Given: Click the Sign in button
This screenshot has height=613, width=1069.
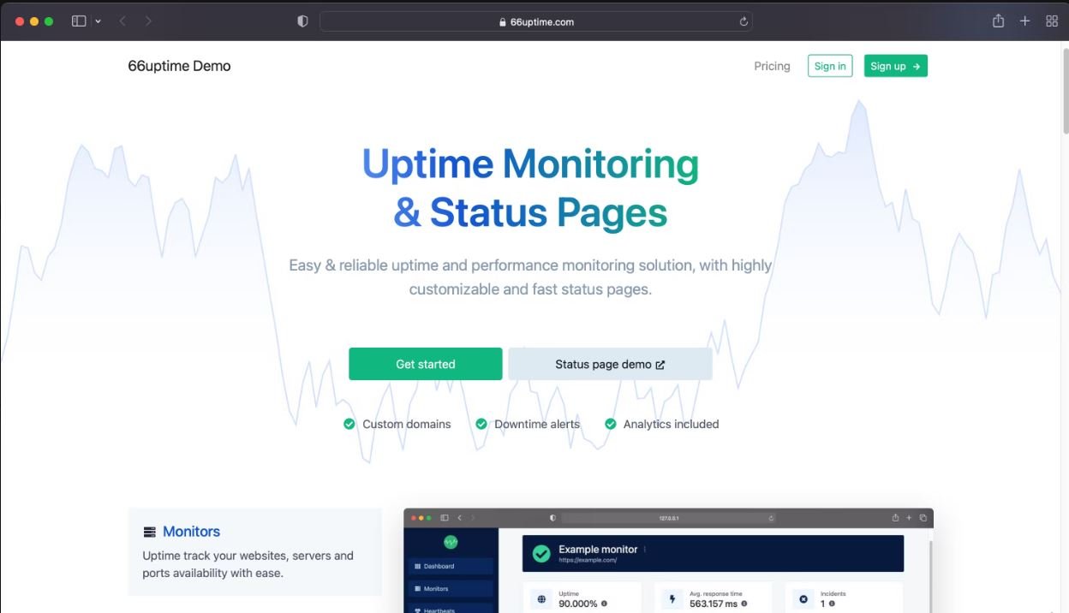Looking at the screenshot, I should tap(830, 66).
